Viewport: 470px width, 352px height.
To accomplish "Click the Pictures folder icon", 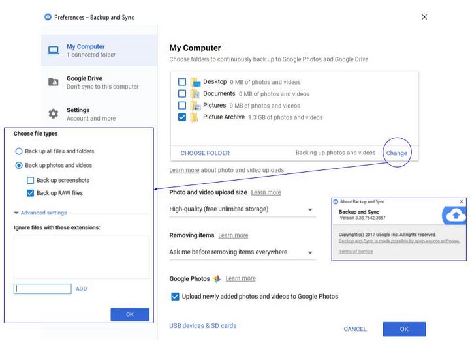I will [195, 106].
